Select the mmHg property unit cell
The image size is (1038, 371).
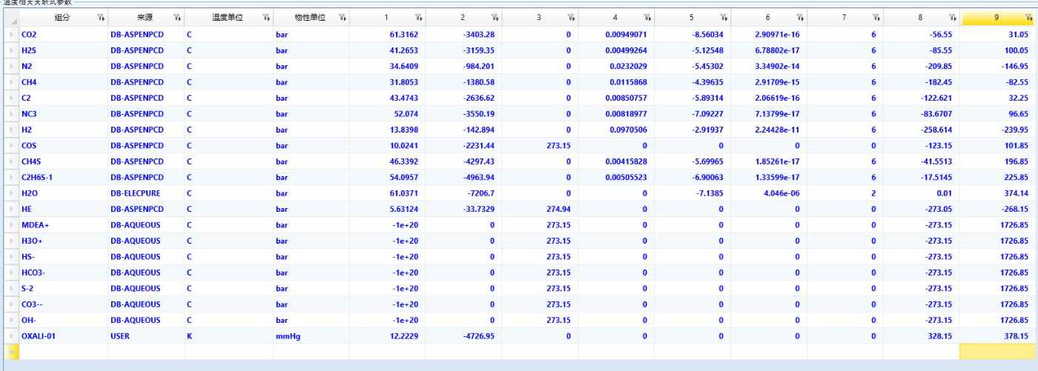pos(311,336)
